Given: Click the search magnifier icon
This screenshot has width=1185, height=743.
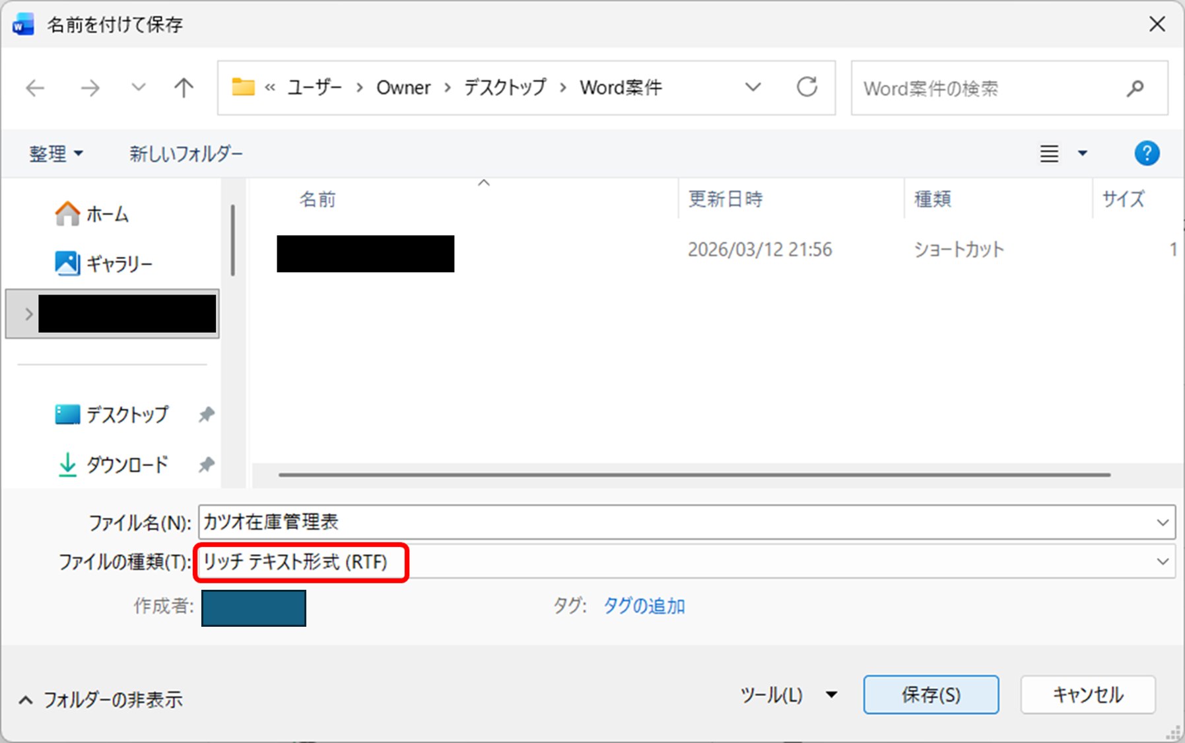Looking at the screenshot, I should pos(1135,88).
